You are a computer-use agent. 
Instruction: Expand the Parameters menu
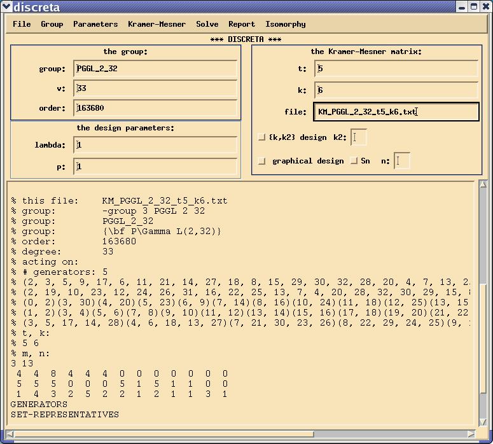point(95,24)
